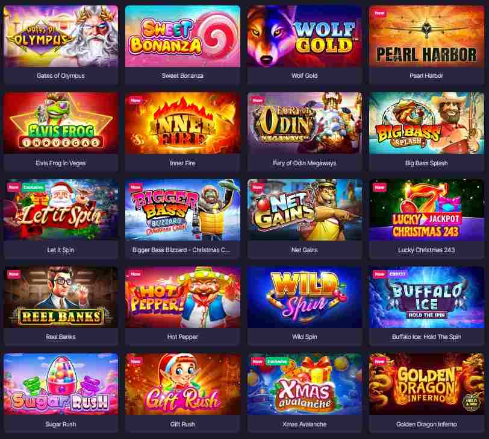Select the Wild Spin game tile
This screenshot has width=489, height=439.
tap(305, 297)
